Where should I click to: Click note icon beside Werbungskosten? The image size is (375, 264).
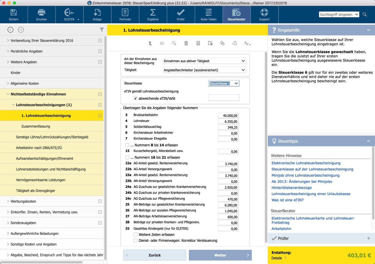[100, 201]
